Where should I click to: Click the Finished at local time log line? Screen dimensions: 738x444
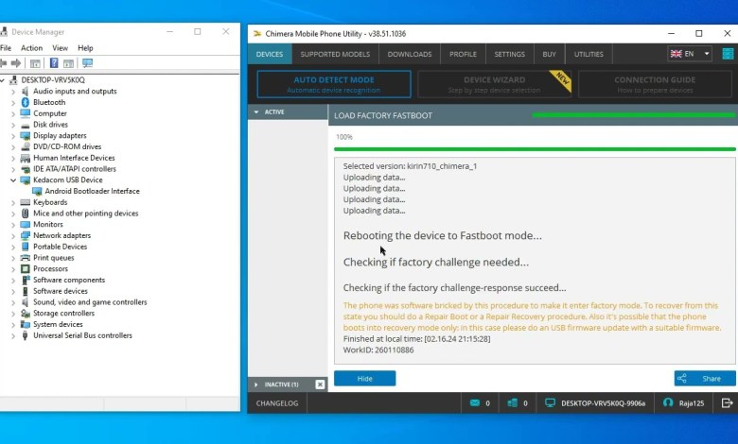coord(416,339)
